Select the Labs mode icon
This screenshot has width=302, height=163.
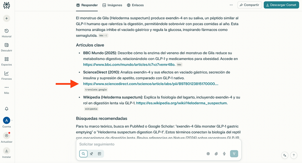(100, 154)
